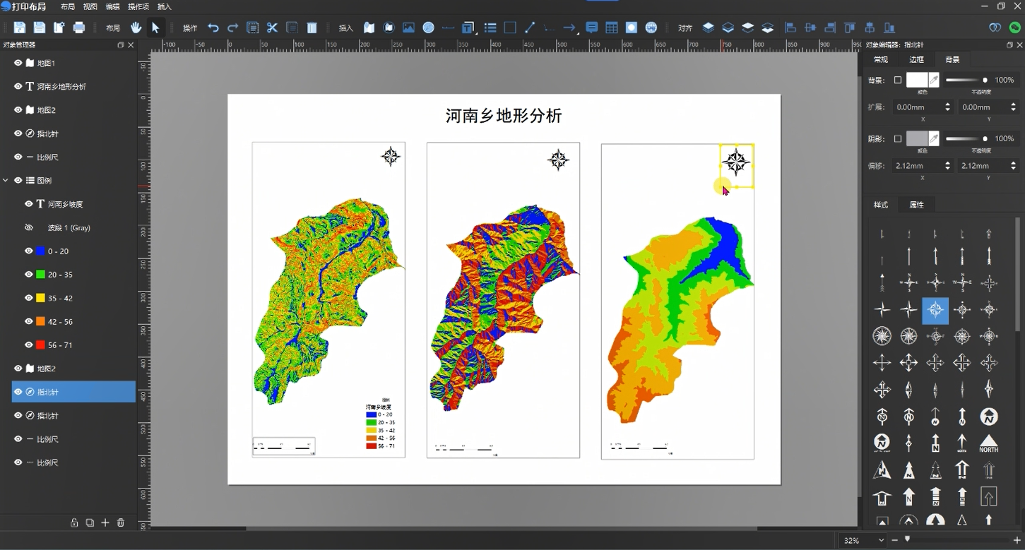Click the undo arrow in toolbar
Image resolution: width=1025 pixels, height=550 pixels.
(213, 28)
